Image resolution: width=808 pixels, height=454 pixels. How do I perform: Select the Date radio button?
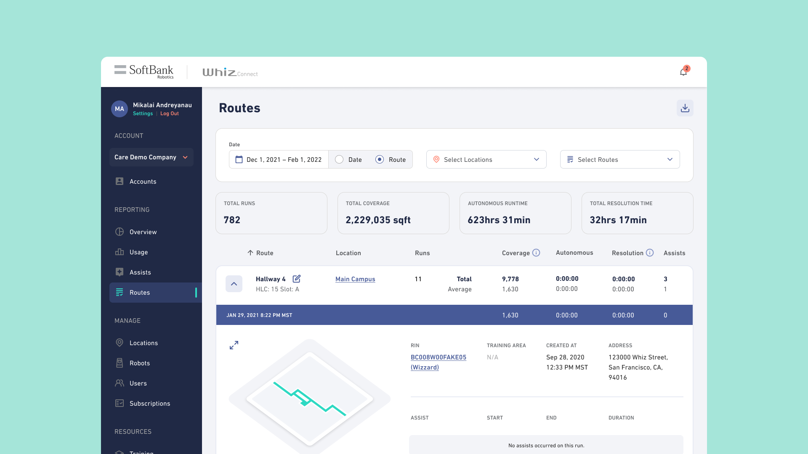pyautogui.click(x=339, y=159)
